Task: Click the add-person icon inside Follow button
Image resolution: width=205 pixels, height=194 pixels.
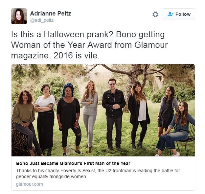Action: click(x=171, y=14)
